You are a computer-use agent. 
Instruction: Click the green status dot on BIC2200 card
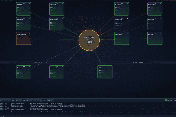tap(30, 4)
